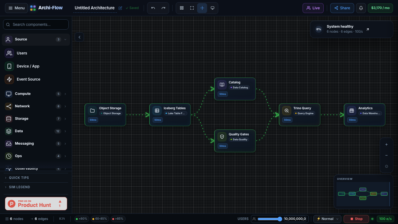The width and height of the screenshot is (398, 224).
Task: Expand the Storage category
Action: (x=36, y=119)
